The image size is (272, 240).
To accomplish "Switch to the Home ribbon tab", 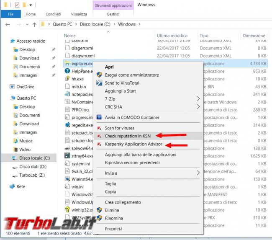I will [31, 14].
